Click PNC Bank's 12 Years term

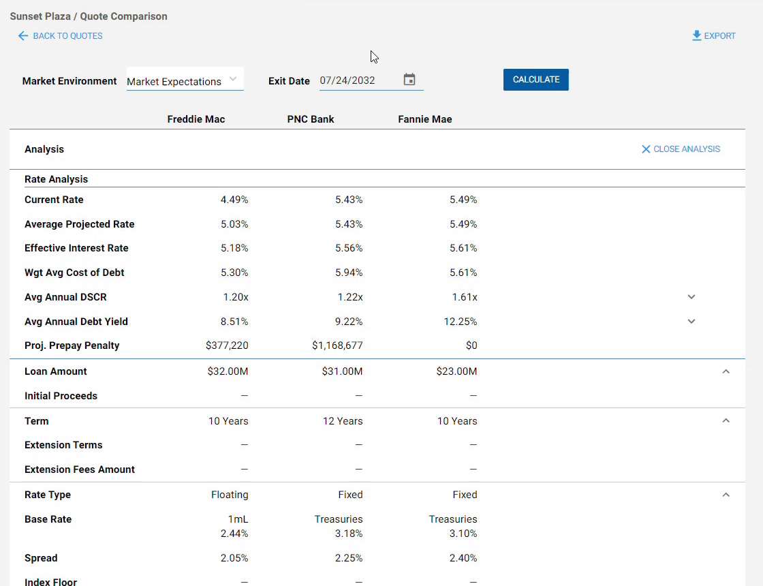pos(343,421)
